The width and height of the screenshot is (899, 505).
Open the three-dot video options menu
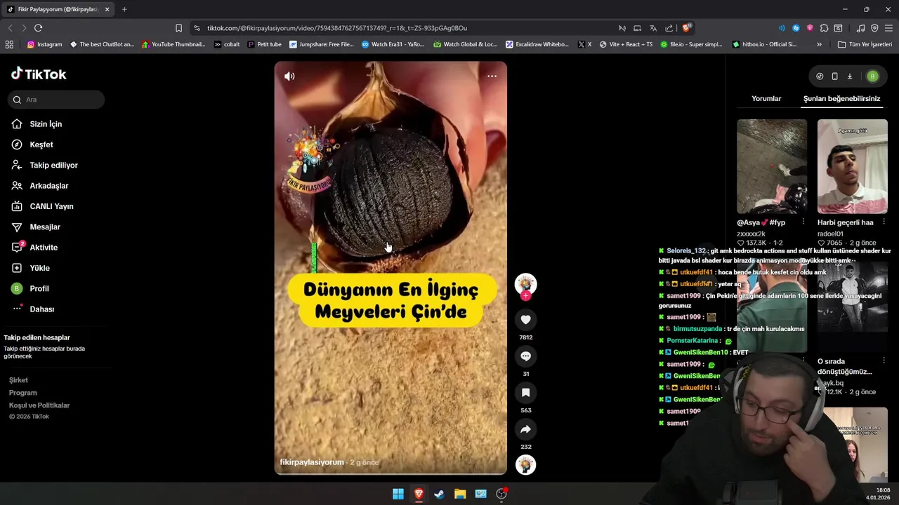pos(492,76)
